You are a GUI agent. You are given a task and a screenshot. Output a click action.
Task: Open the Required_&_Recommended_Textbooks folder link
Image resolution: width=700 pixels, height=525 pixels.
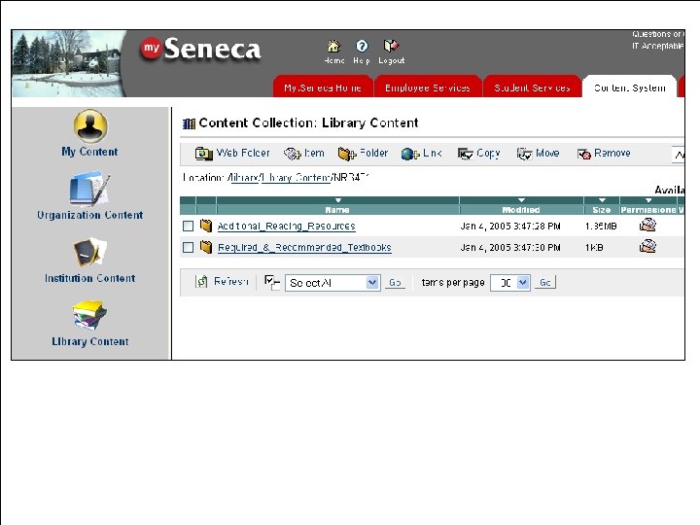point(304,248)
